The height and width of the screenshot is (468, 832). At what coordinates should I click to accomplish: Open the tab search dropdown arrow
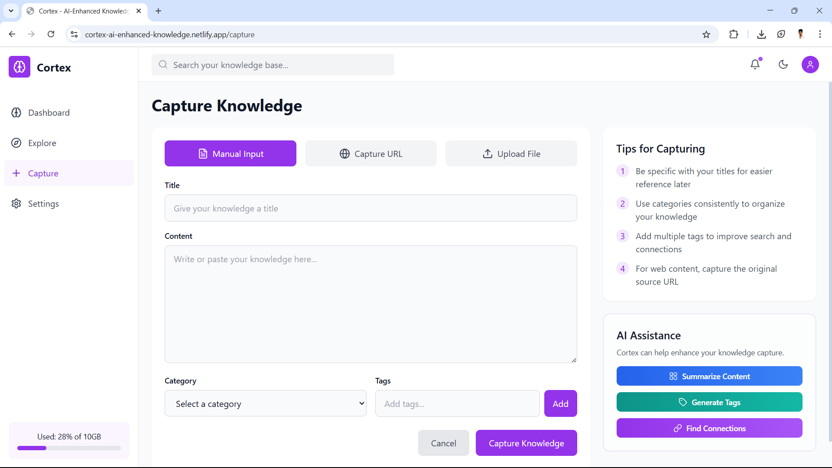click(11, 11)
